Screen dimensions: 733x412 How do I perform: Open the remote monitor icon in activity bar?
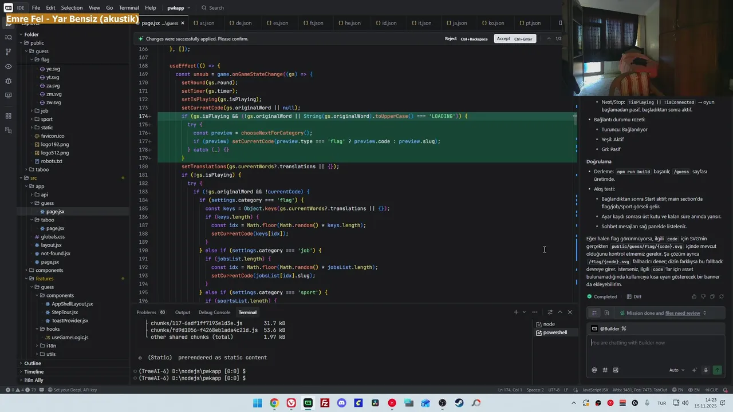(x=8, y=96)
